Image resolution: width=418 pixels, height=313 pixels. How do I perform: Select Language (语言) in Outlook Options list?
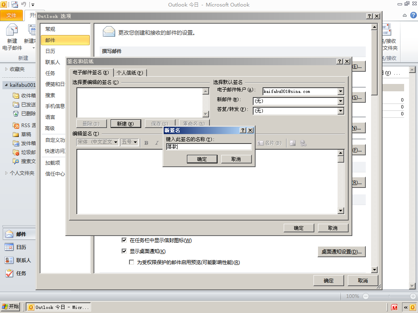pyautogui.click(x=53, y=117)
